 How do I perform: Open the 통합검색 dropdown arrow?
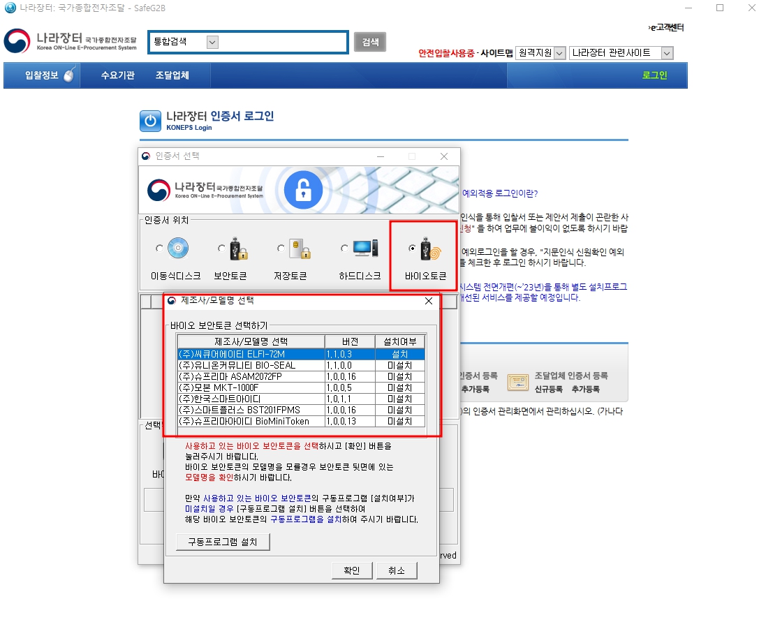coord(212,42)
